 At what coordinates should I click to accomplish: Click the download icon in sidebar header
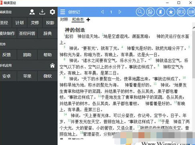(42, 12)
